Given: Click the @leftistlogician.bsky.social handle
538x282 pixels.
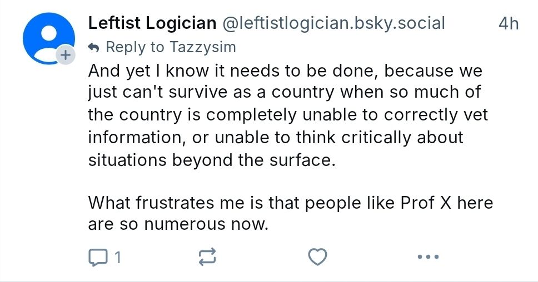Looking at the screenshot, I should (x=333, y=23).
